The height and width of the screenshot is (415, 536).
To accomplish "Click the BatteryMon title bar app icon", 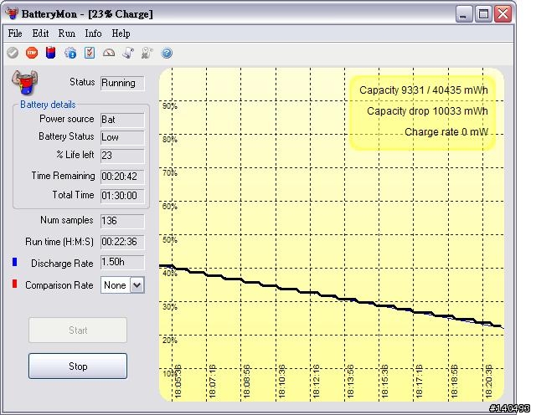I will coord(12,13).
